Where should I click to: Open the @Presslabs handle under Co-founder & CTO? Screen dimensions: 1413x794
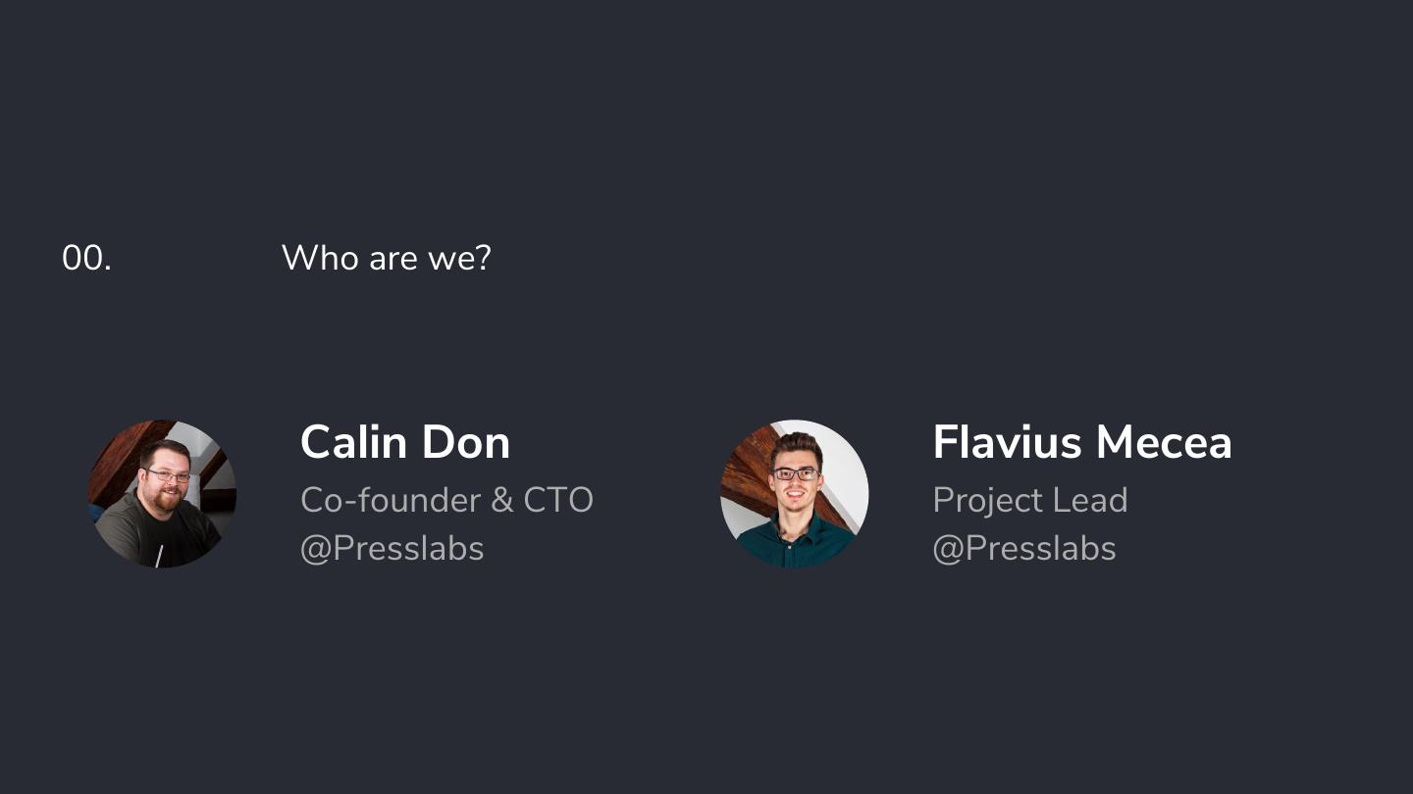tap(392, 548)
